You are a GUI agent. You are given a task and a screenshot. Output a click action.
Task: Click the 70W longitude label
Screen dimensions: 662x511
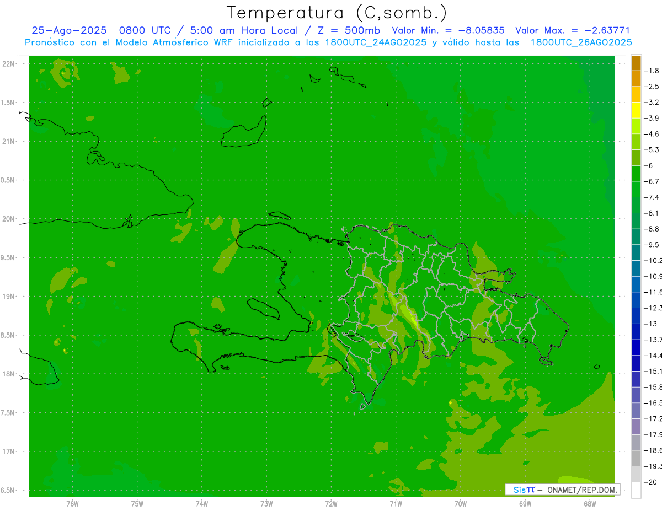point(461,504)
